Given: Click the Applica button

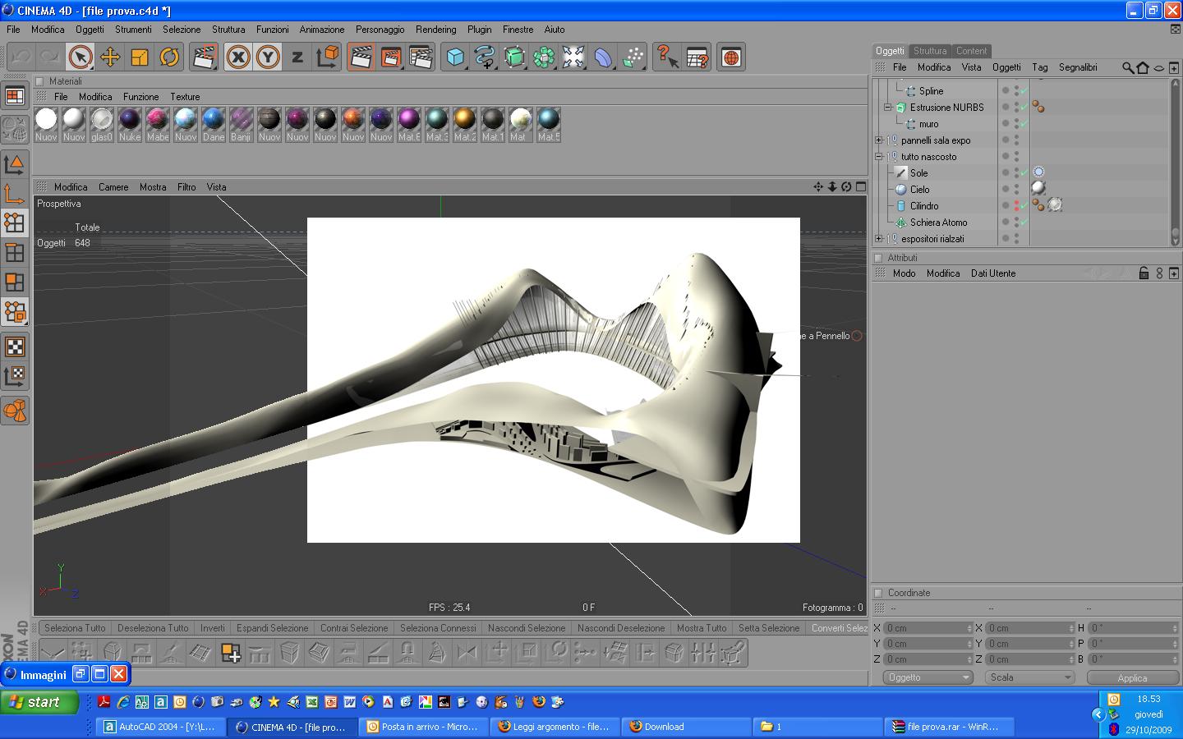Looking at the screenshot, I should [1131, 677].
